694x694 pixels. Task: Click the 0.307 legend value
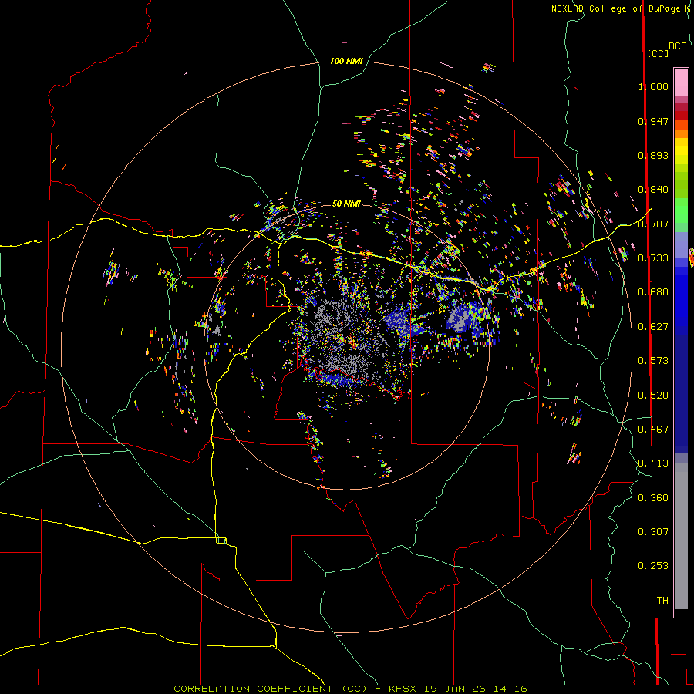(x=653, y=532)
